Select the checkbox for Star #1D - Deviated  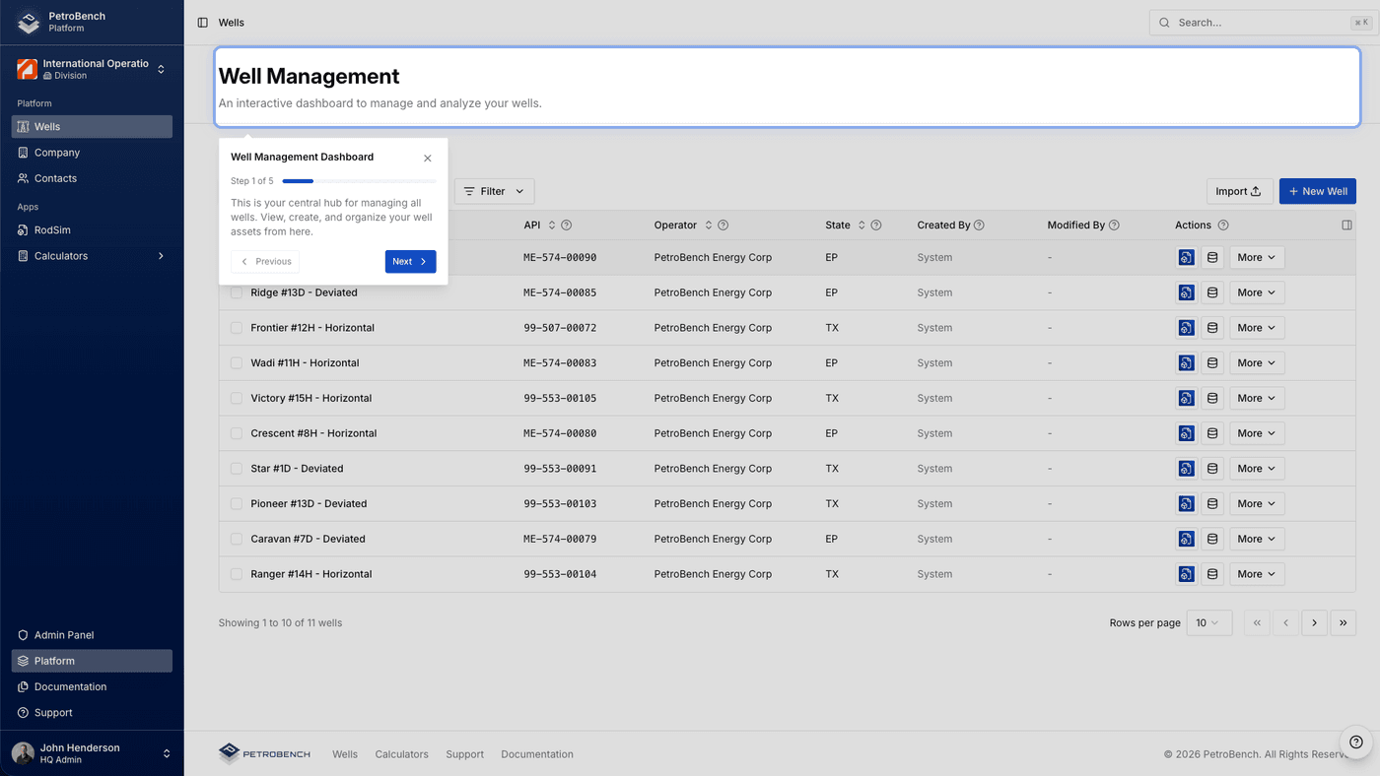click(x=236, y=468)
